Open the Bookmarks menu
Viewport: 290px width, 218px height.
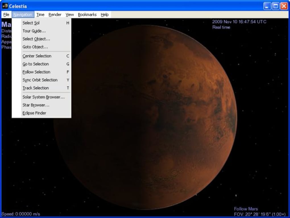[x=87, y=15]
